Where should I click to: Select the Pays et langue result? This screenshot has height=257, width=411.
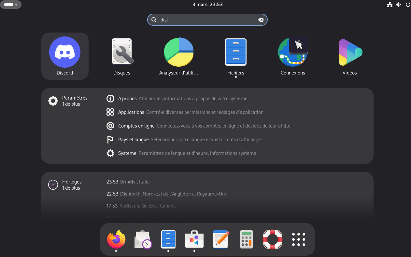(133, 140)
